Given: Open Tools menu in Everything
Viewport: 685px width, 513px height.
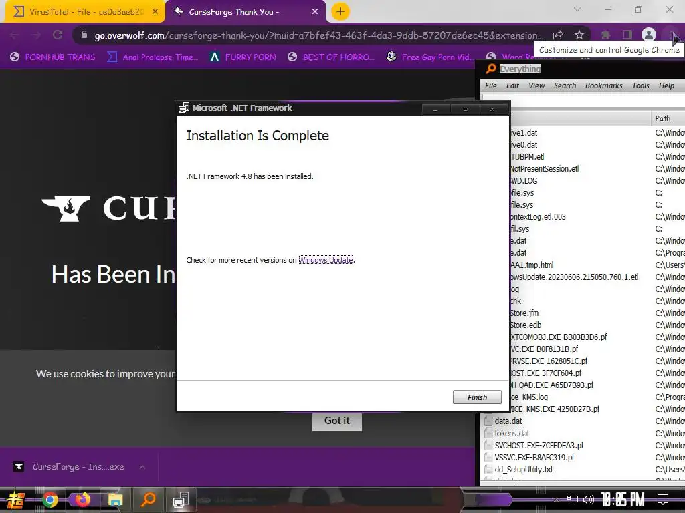Looking at the screenshot, I should pos(640,86).
